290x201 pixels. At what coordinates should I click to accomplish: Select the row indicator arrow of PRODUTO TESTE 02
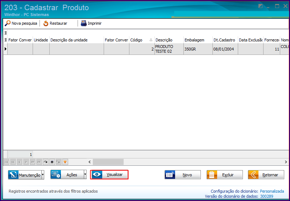pyautogui.click(x=5, y=49)
